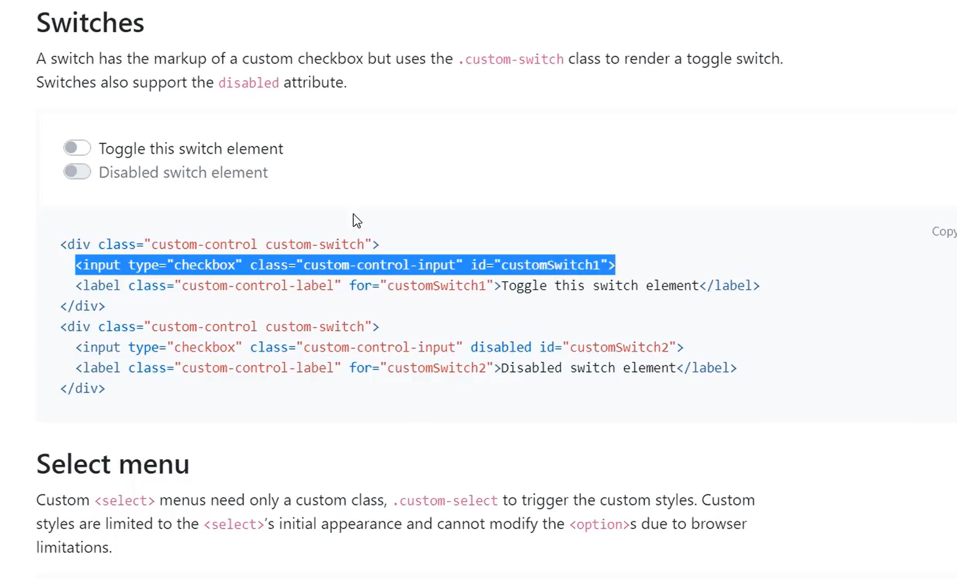
Task: Click the .custom-select inline code
Action: point(445,501)
